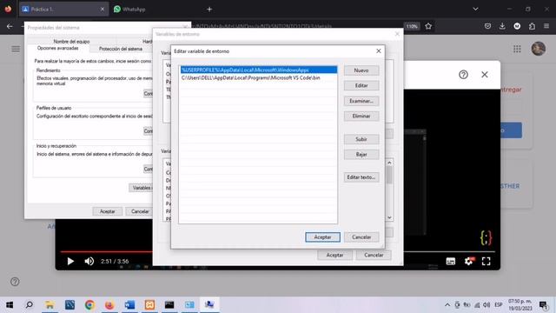
Task: Show hidden system tray icons
Action: click(x=447, y=305)
